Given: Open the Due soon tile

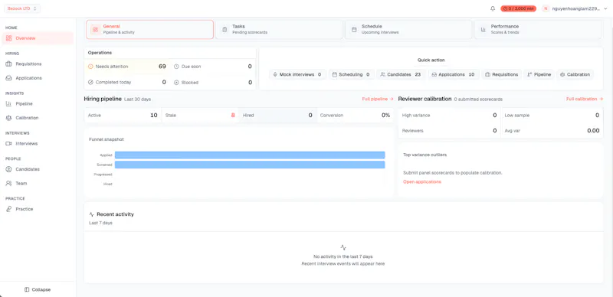Looking at the screenshot, I should click(x=213, y=67).
